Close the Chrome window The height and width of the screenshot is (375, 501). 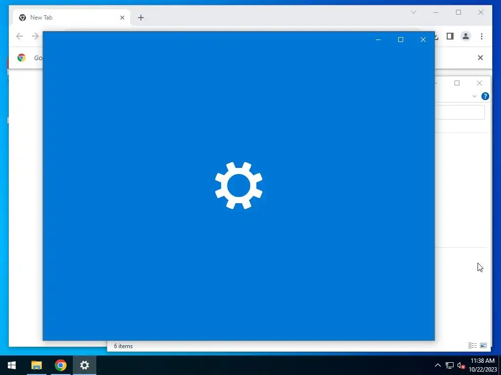point(481,12)
